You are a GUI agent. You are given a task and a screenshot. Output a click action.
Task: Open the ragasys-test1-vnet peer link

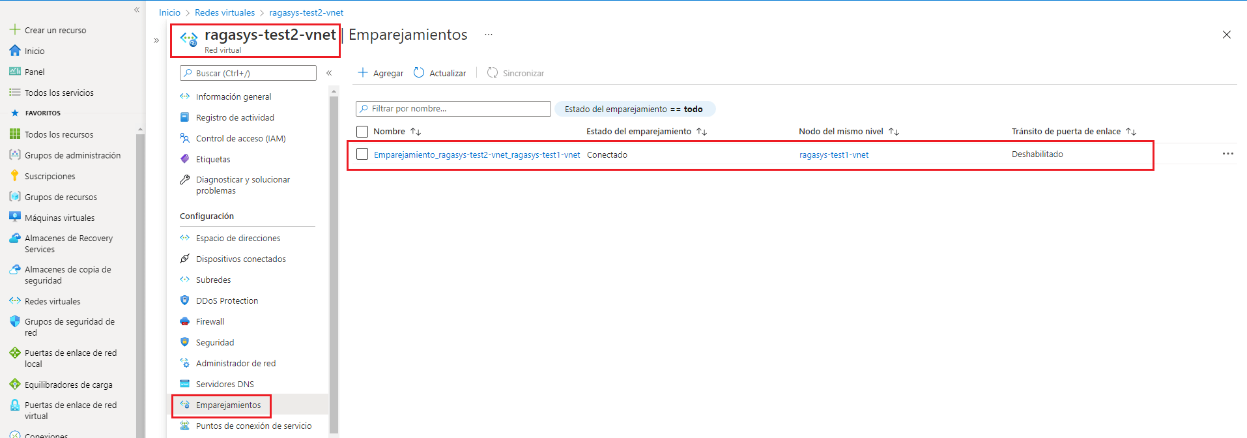834,154
